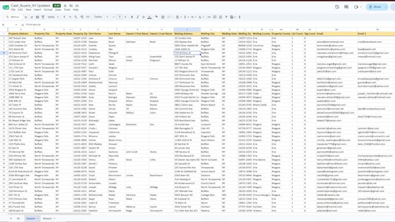Open the text wrapping dropdown
This screenshot has width=395, height=222.
193,17
